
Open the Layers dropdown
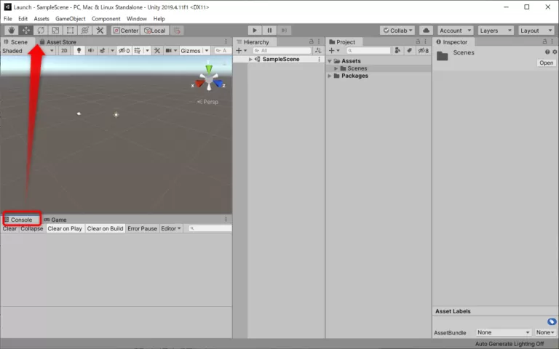tap(496, 31)
